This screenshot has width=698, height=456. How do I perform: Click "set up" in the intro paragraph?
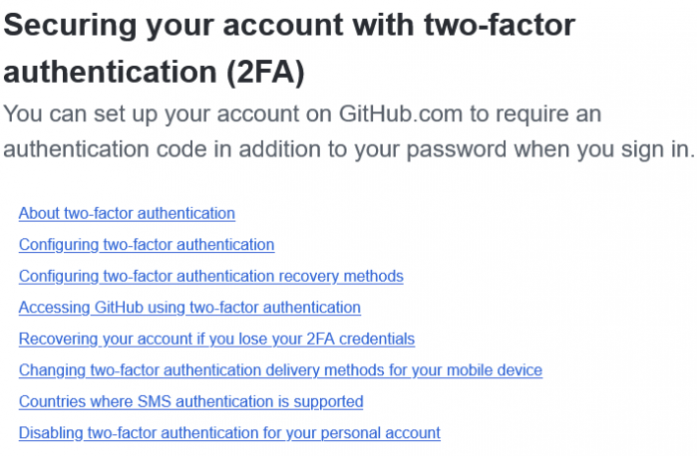133,113
